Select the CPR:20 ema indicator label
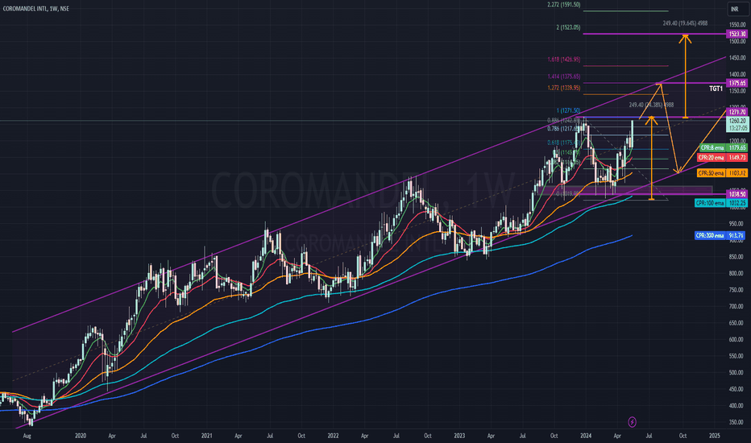Viewport: 751px width, 443px height. [712, 158]
